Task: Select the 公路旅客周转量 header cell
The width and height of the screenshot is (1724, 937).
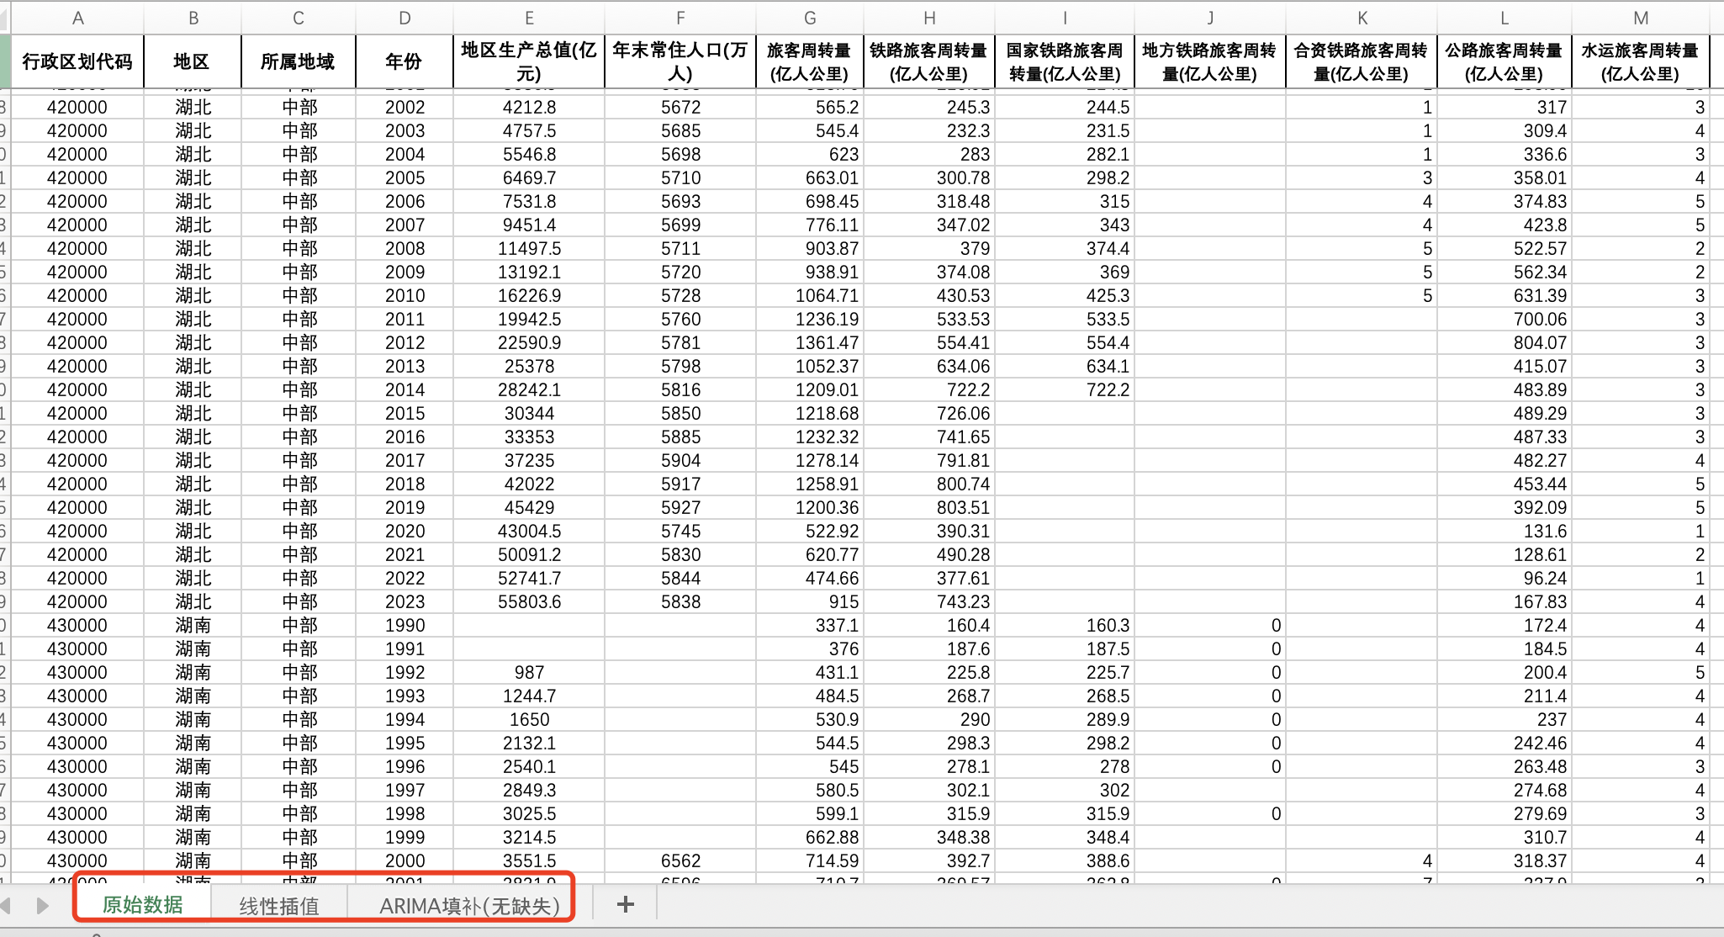Action: (1504, 61)
